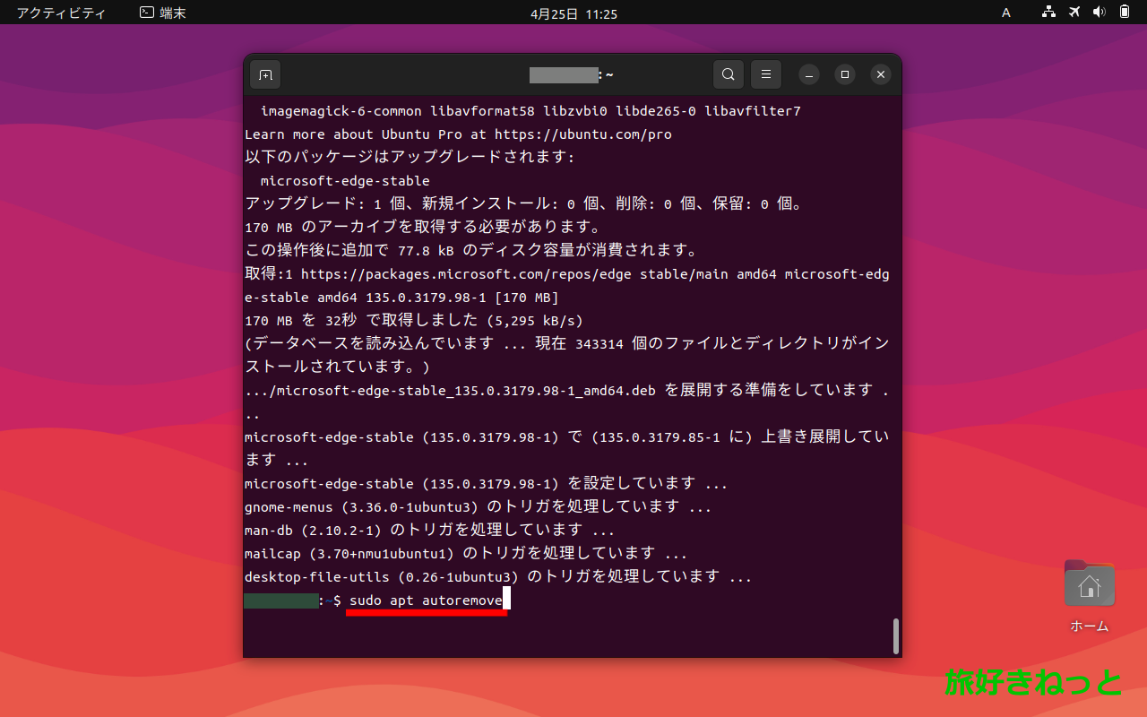Click the airplane mode indicator
Image resolution: width=1147 pixels, height=717 pixels.
pos(1074,13)
